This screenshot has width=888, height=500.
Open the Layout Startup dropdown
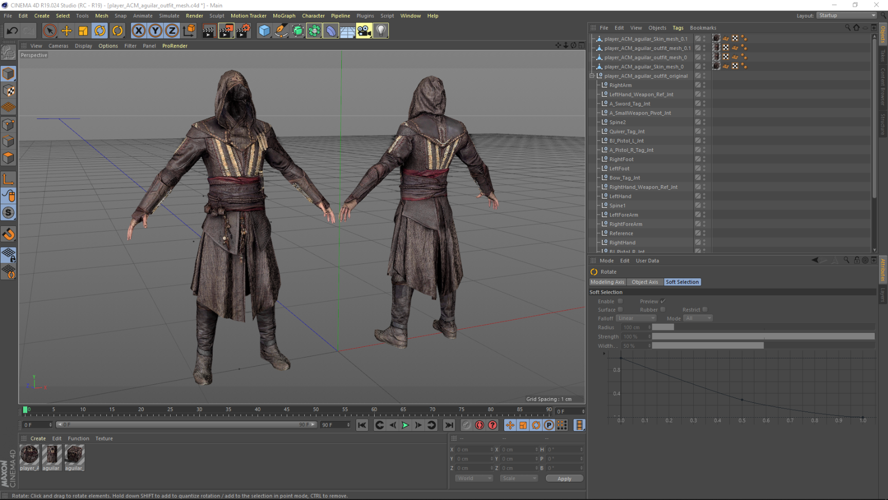pyautogui.click(x=846, y=15)
